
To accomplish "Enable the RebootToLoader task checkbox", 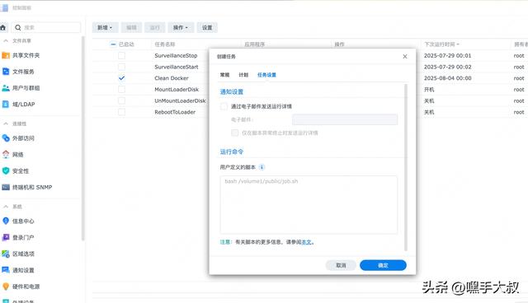I will click(121, 112).
